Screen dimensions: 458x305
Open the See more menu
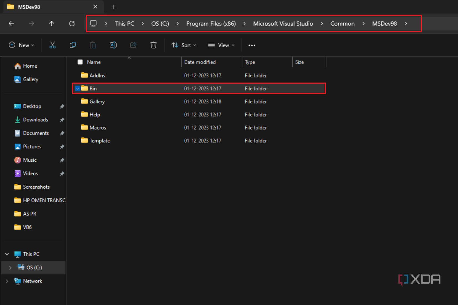[x=251, y=45]
